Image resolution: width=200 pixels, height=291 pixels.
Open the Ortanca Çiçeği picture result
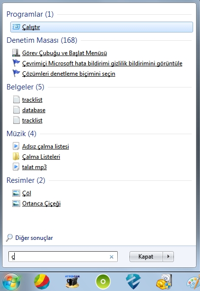click(x=41, y=204)
